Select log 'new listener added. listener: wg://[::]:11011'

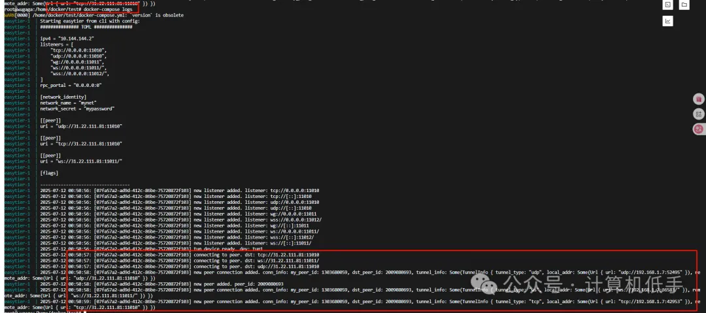pos(175,226)
